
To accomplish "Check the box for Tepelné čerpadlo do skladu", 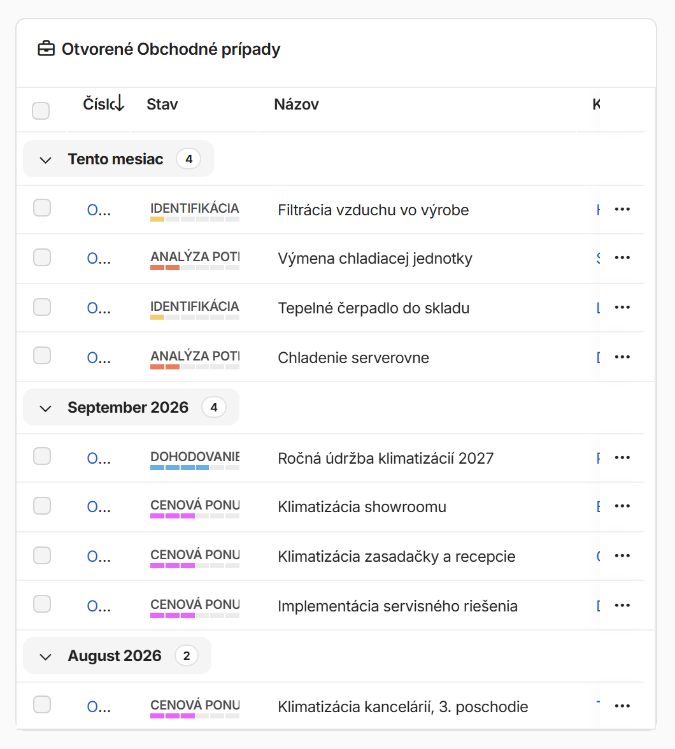I will click(x=42, y=307).
